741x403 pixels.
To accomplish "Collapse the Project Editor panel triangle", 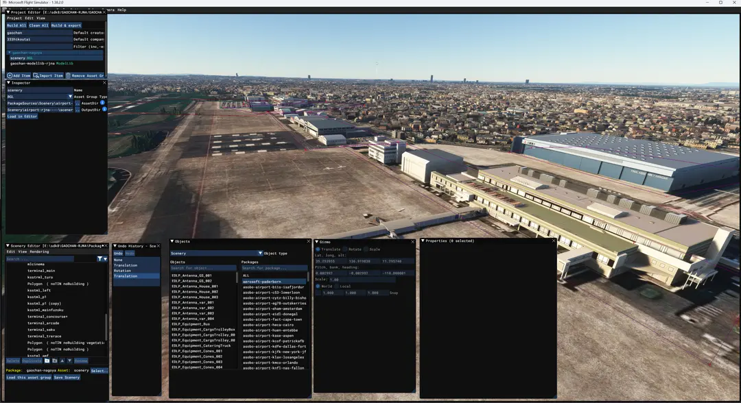I will pyautogui.click(x=8, y=12).
